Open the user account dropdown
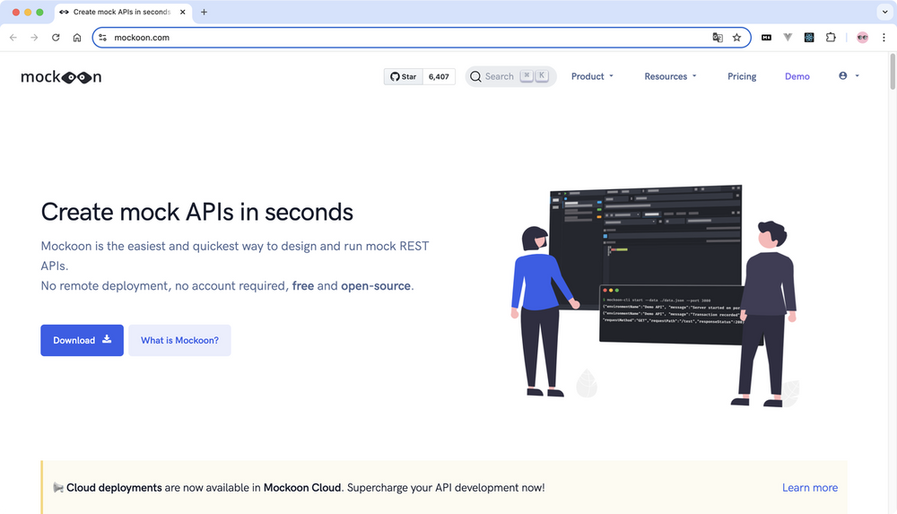 click(849, 77)
